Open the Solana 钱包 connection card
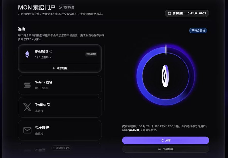The width and height of the screenshot is (228, 158). point(60,85)
